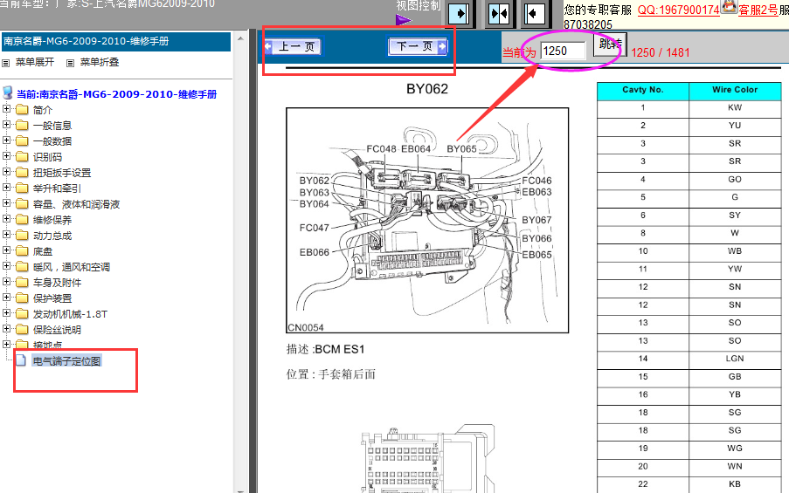Open the 举升和牵引 folder label
The width and height of the screenshot is (789, 493).
pos(57,188)
